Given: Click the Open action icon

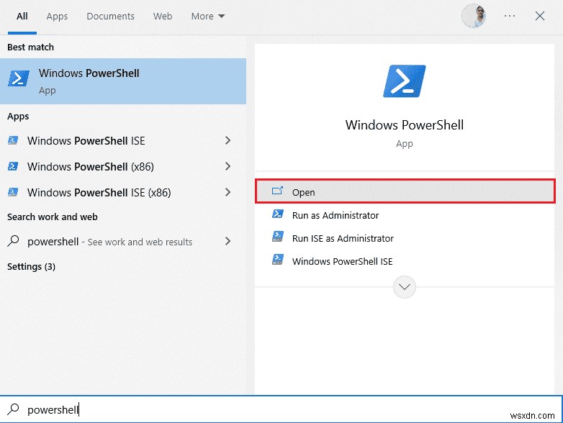Looking at the screenshot, I should (277, 191).
